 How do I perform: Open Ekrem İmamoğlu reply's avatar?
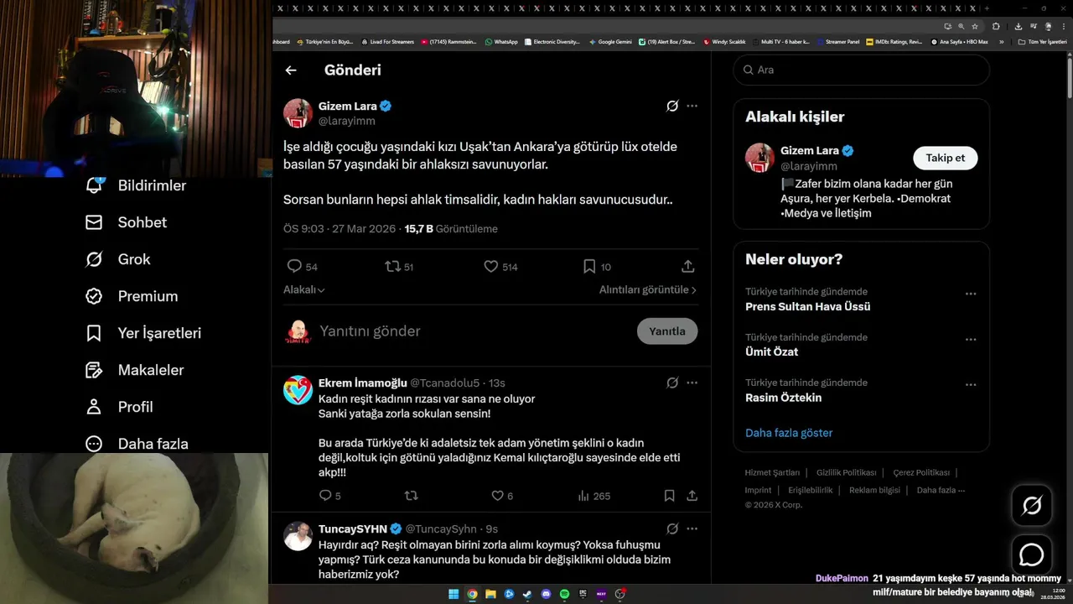click(x=298, y=390)
